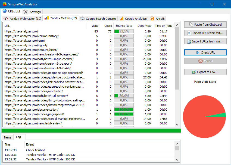This screenshot has height=165, width=231.
Task: Open the Google Analytics tab
Action: pos(133,19)
